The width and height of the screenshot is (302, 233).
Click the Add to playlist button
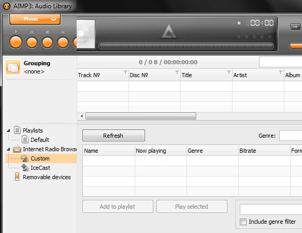(118, 207)
